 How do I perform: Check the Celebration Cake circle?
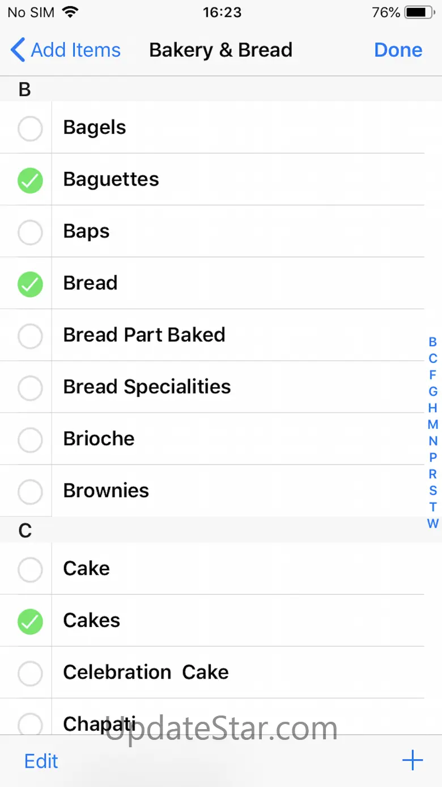click(x=30, y=674)
